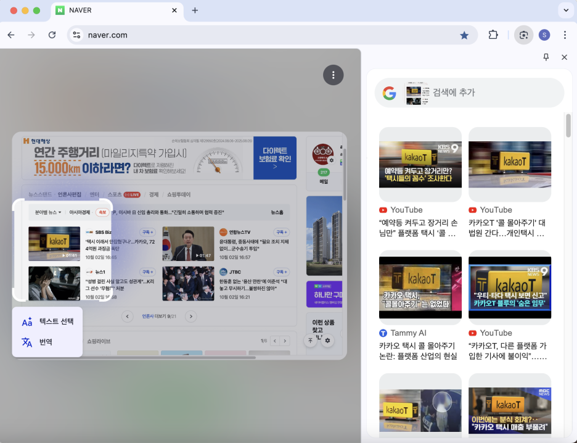Click the 검색에 추가 search field
Screen dimensions: 577x443
coord(470,93)
